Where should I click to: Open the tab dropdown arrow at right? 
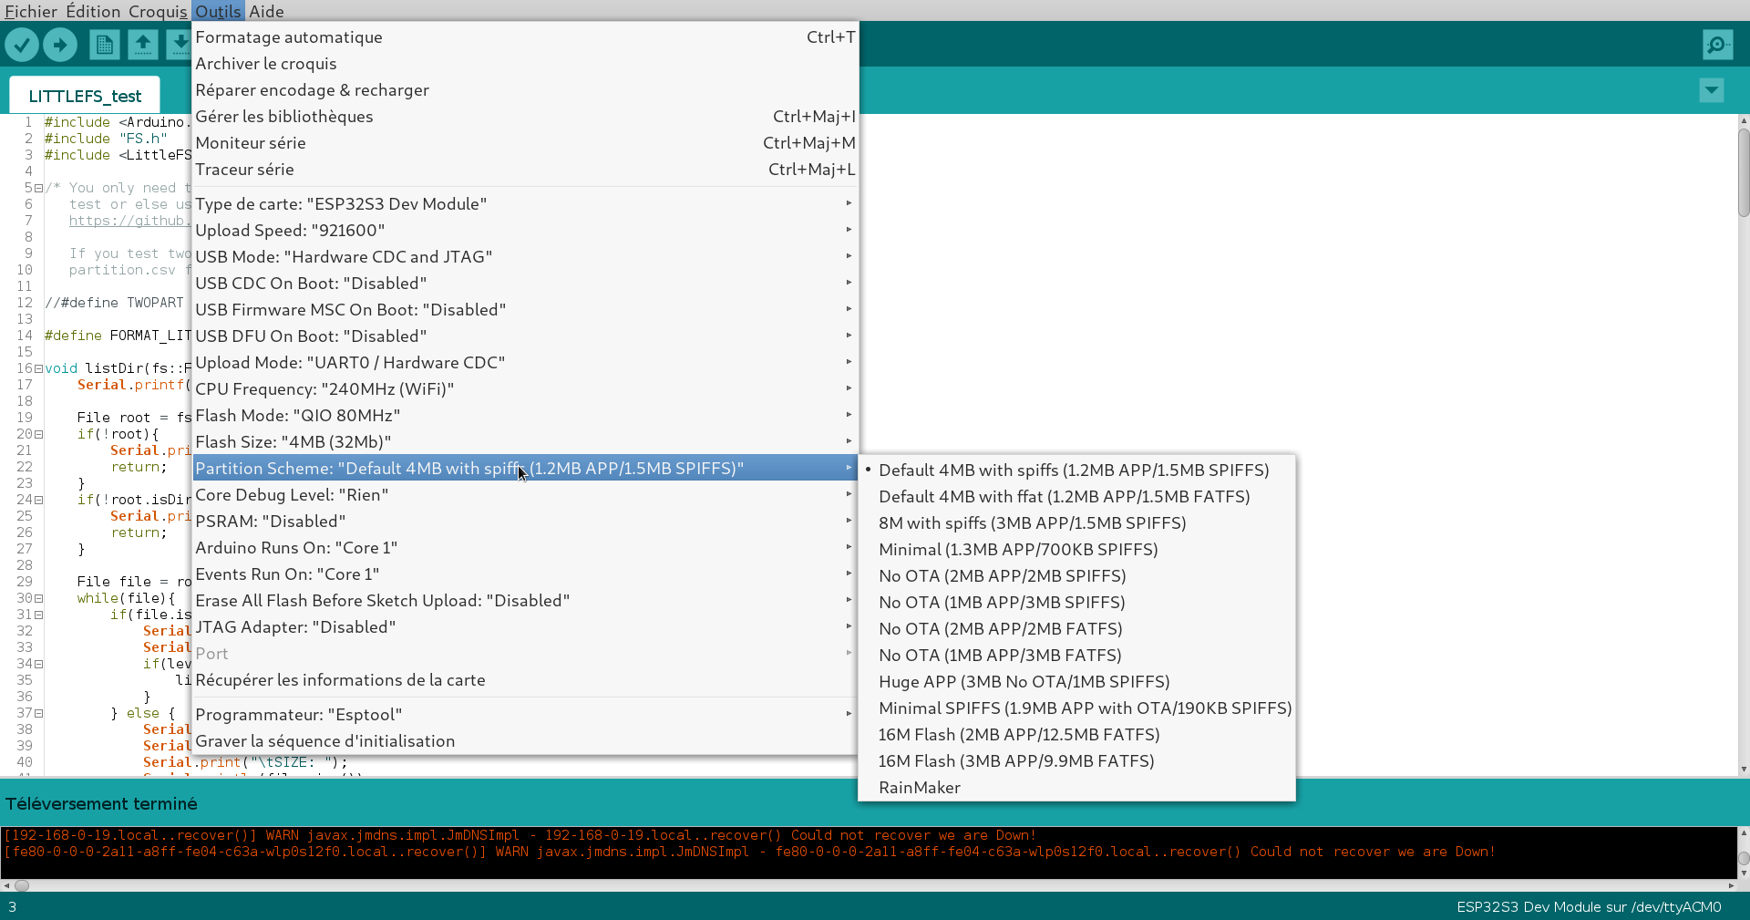coord(1711,90)
